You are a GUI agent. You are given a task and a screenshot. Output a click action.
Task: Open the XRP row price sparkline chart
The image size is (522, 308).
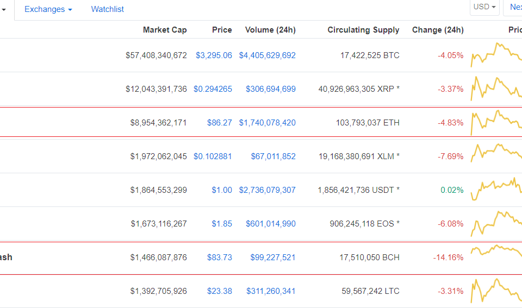pos(496,89)
